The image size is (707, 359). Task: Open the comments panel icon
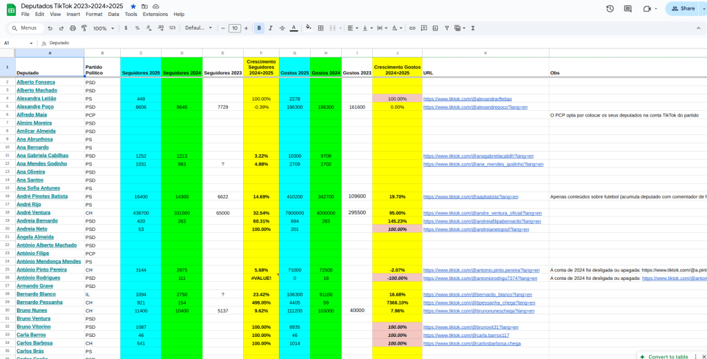click(628, 9)
